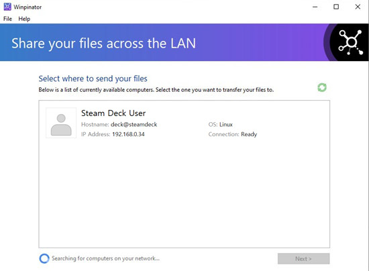Maximize the Winpinator window
Viewport: 369px width, 271px height.
[x=336, y=7]
